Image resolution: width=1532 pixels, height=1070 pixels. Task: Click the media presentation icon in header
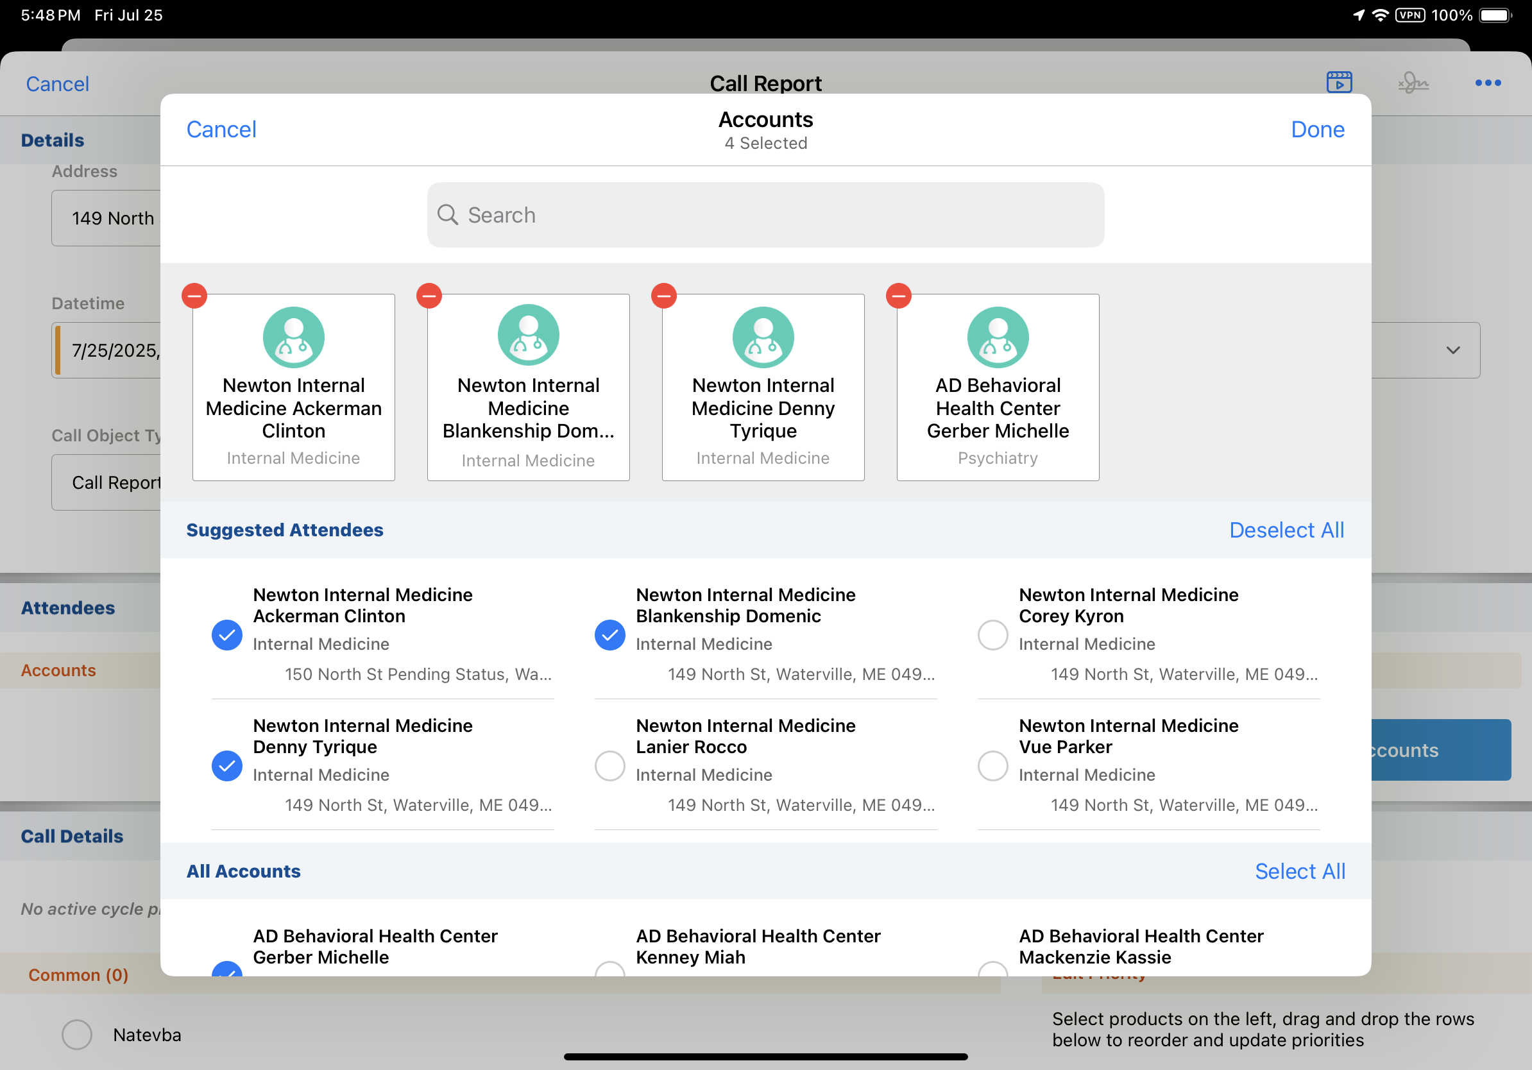(1338, 83)
